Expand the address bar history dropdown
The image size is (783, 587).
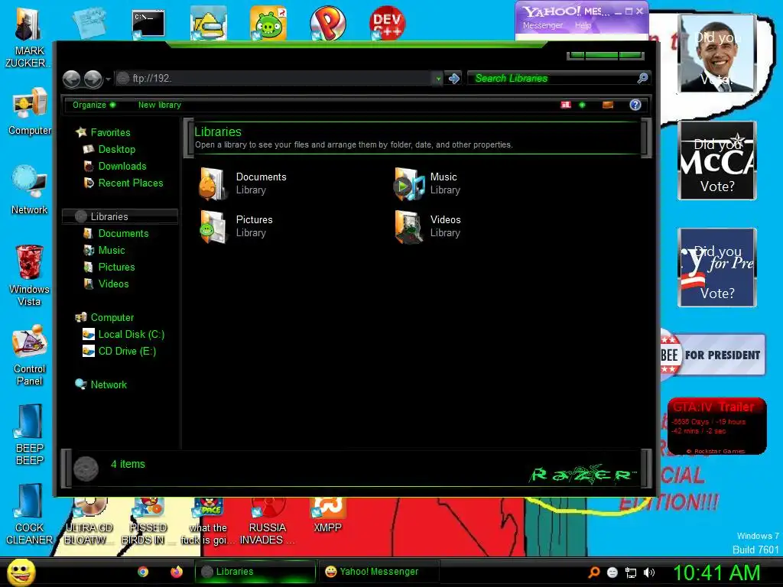click(438, 79)
